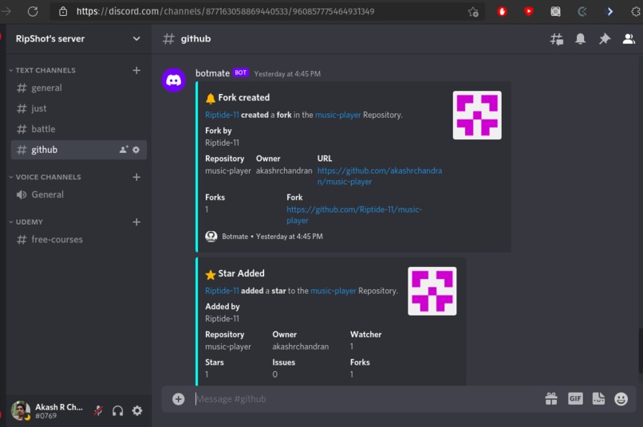Open the sticker picker icon
643x427 pixels.
598,398
